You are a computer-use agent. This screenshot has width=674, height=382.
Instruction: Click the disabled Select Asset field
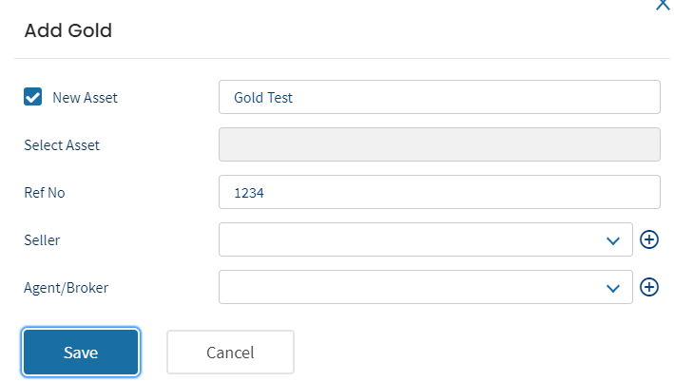439,144
